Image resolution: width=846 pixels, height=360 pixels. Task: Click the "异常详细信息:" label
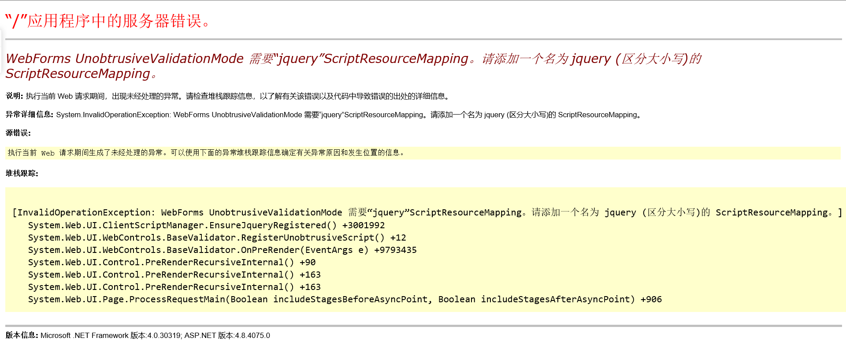click(30, 115)
